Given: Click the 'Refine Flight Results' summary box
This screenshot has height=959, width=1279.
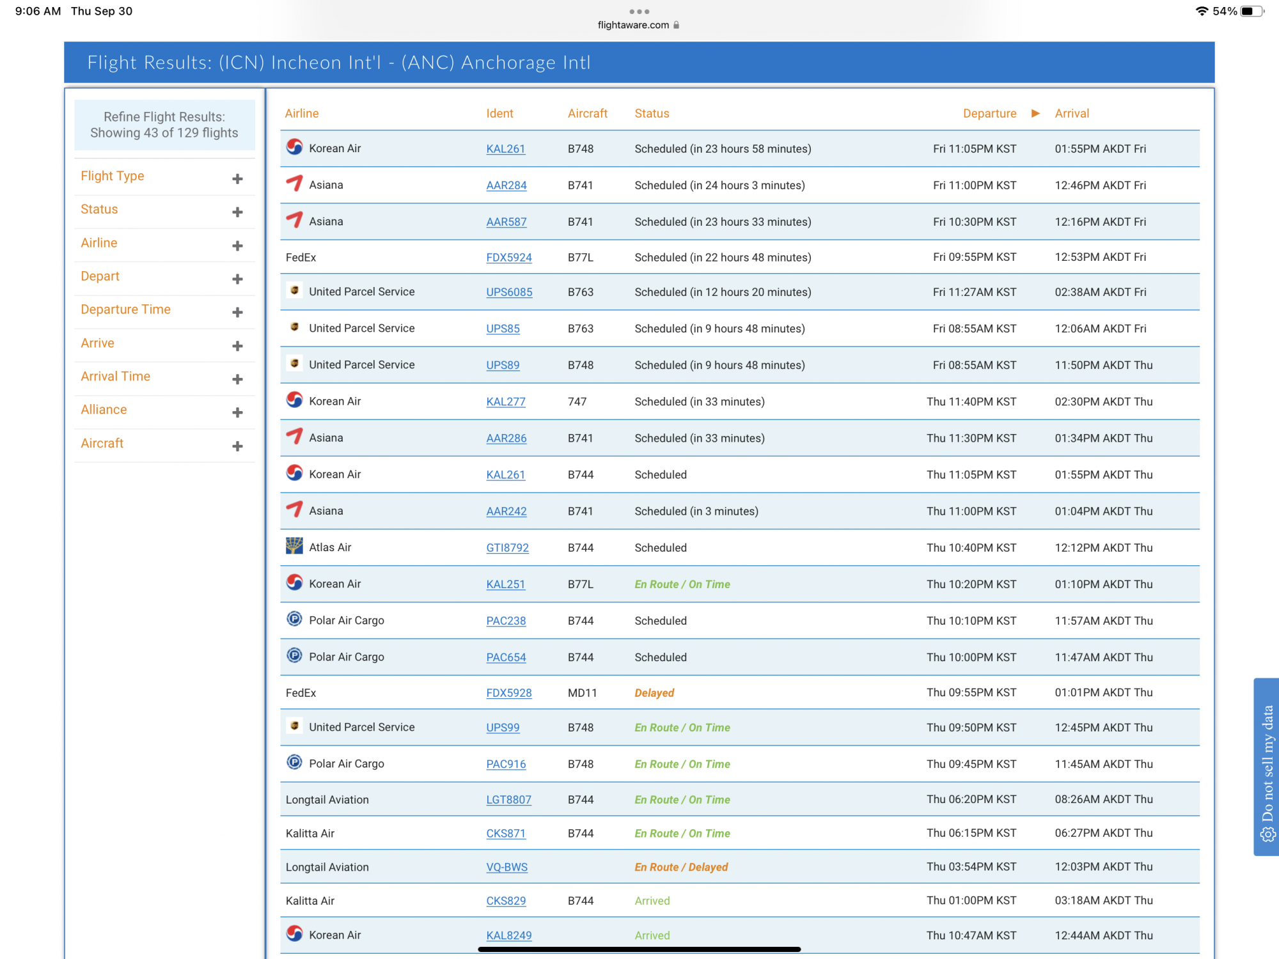Looking at the screenshot, I should click(164, 125).
